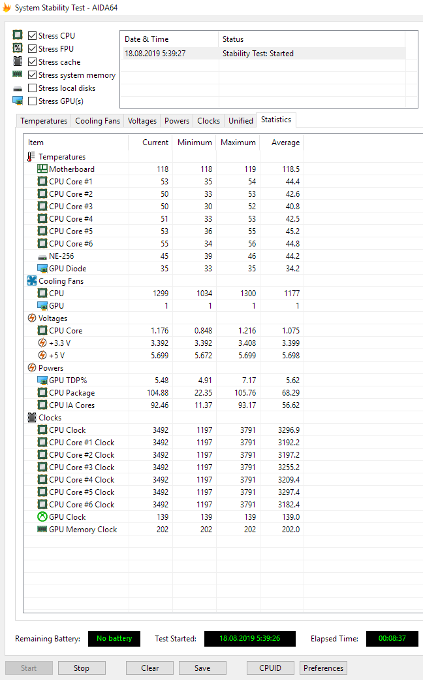Click the Maximum column header

coord(238,143)
